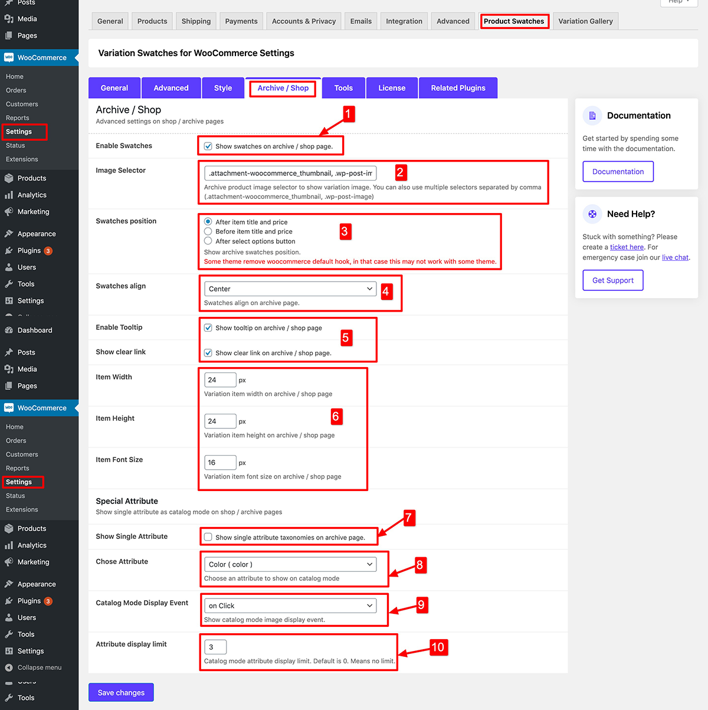Screen dimensions: 708x710
Task: Open the Swatches align Center dropdown
Action: click(290, 289)
